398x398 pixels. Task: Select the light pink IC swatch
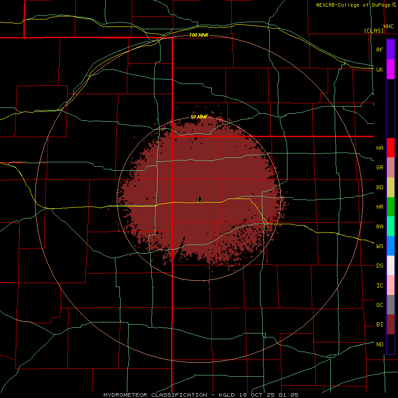(390, 285)
